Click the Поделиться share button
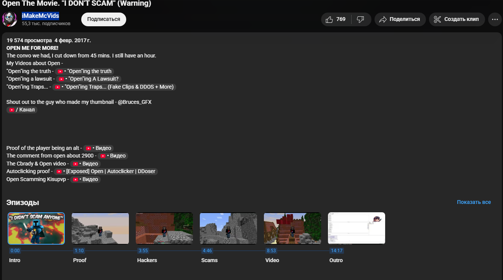Screen dimensions: 503x280 click(400, 19)
